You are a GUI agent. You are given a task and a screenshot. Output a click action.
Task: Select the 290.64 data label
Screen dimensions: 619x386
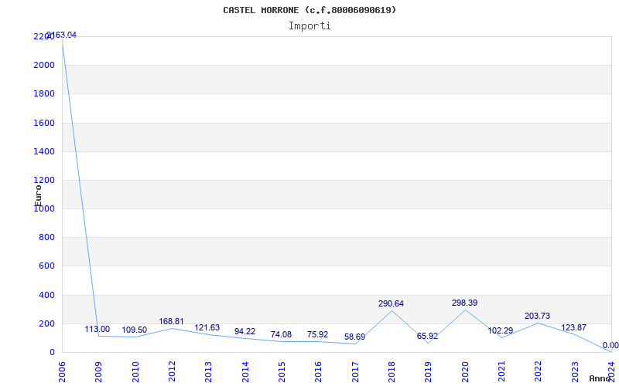coord(391,304)
